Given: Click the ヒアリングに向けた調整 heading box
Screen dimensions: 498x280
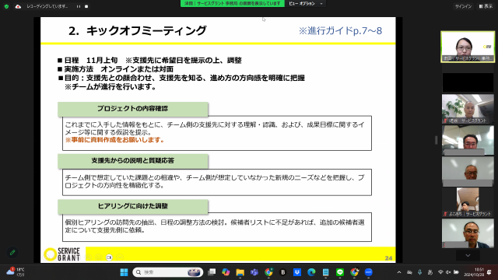Looking at the screenshot, I should point(133,206).
